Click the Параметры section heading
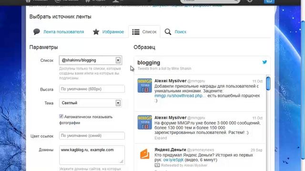 tap(43, 47)
